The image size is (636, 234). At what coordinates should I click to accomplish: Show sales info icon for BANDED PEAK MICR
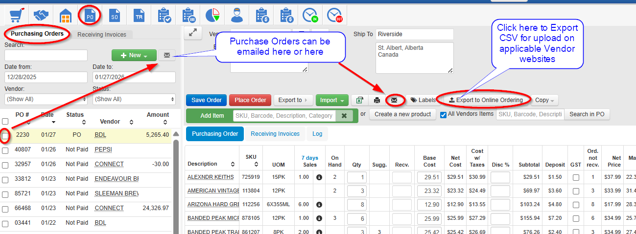click(319, 218)
